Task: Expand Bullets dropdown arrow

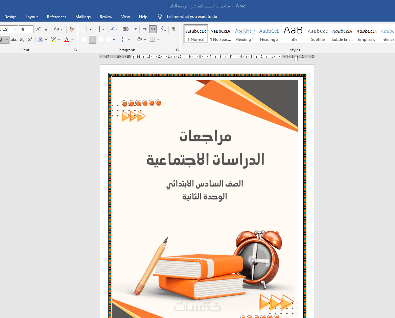Action: coord(90,29)
